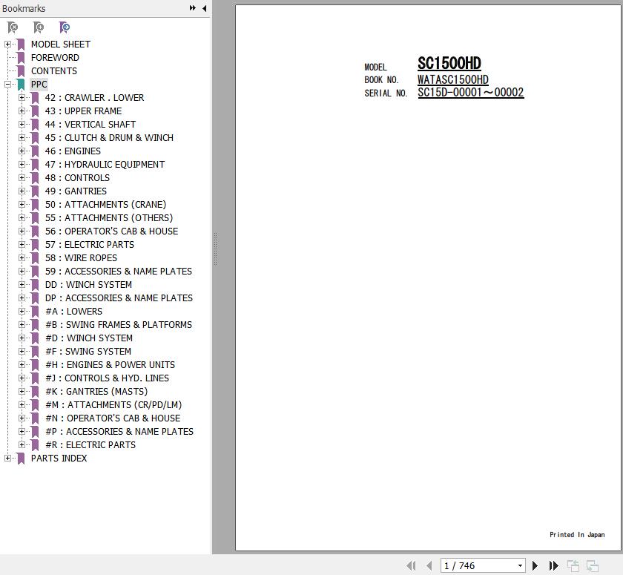Click the bookmark go-to properties icon

coord(64,27)
